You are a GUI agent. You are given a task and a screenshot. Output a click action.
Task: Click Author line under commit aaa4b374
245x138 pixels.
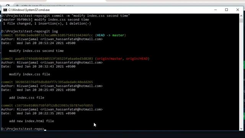52,62
